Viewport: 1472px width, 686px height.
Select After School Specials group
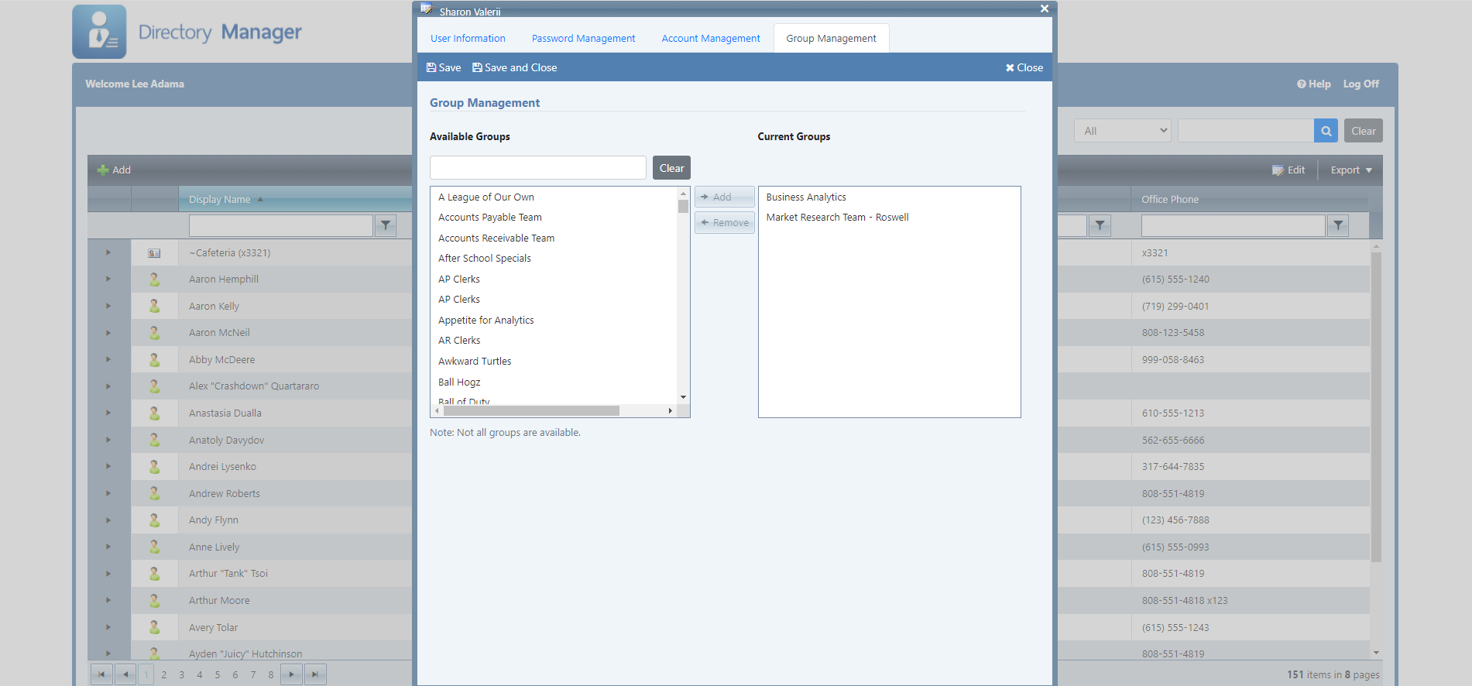[485, 259]
